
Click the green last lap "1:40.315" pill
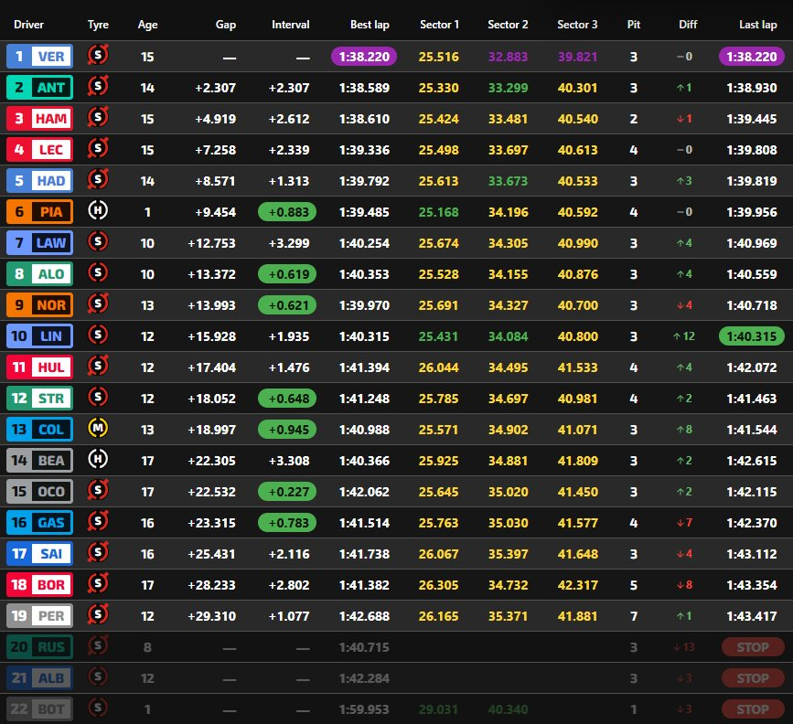point(752,336)
